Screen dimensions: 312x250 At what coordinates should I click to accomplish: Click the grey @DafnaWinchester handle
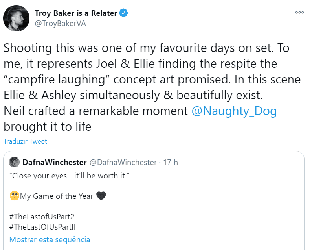[123, 162]
